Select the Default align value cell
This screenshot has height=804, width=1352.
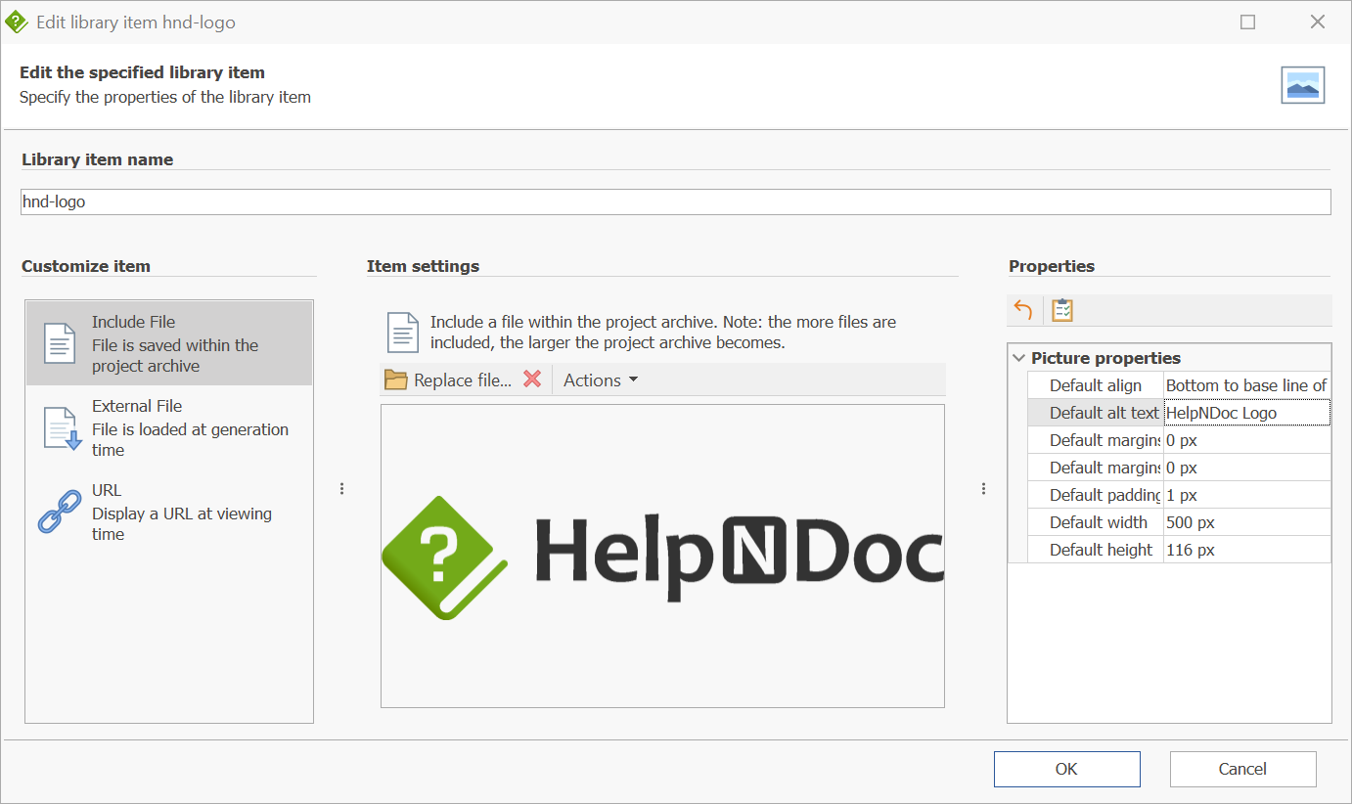pos(1247,385)
